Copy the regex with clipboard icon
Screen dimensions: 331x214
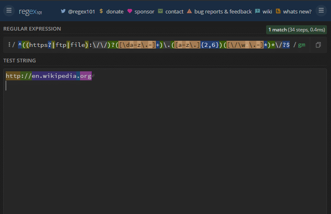pos(318,45)
